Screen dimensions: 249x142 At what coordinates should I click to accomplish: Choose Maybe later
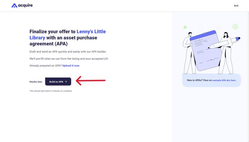pos(36,82)
